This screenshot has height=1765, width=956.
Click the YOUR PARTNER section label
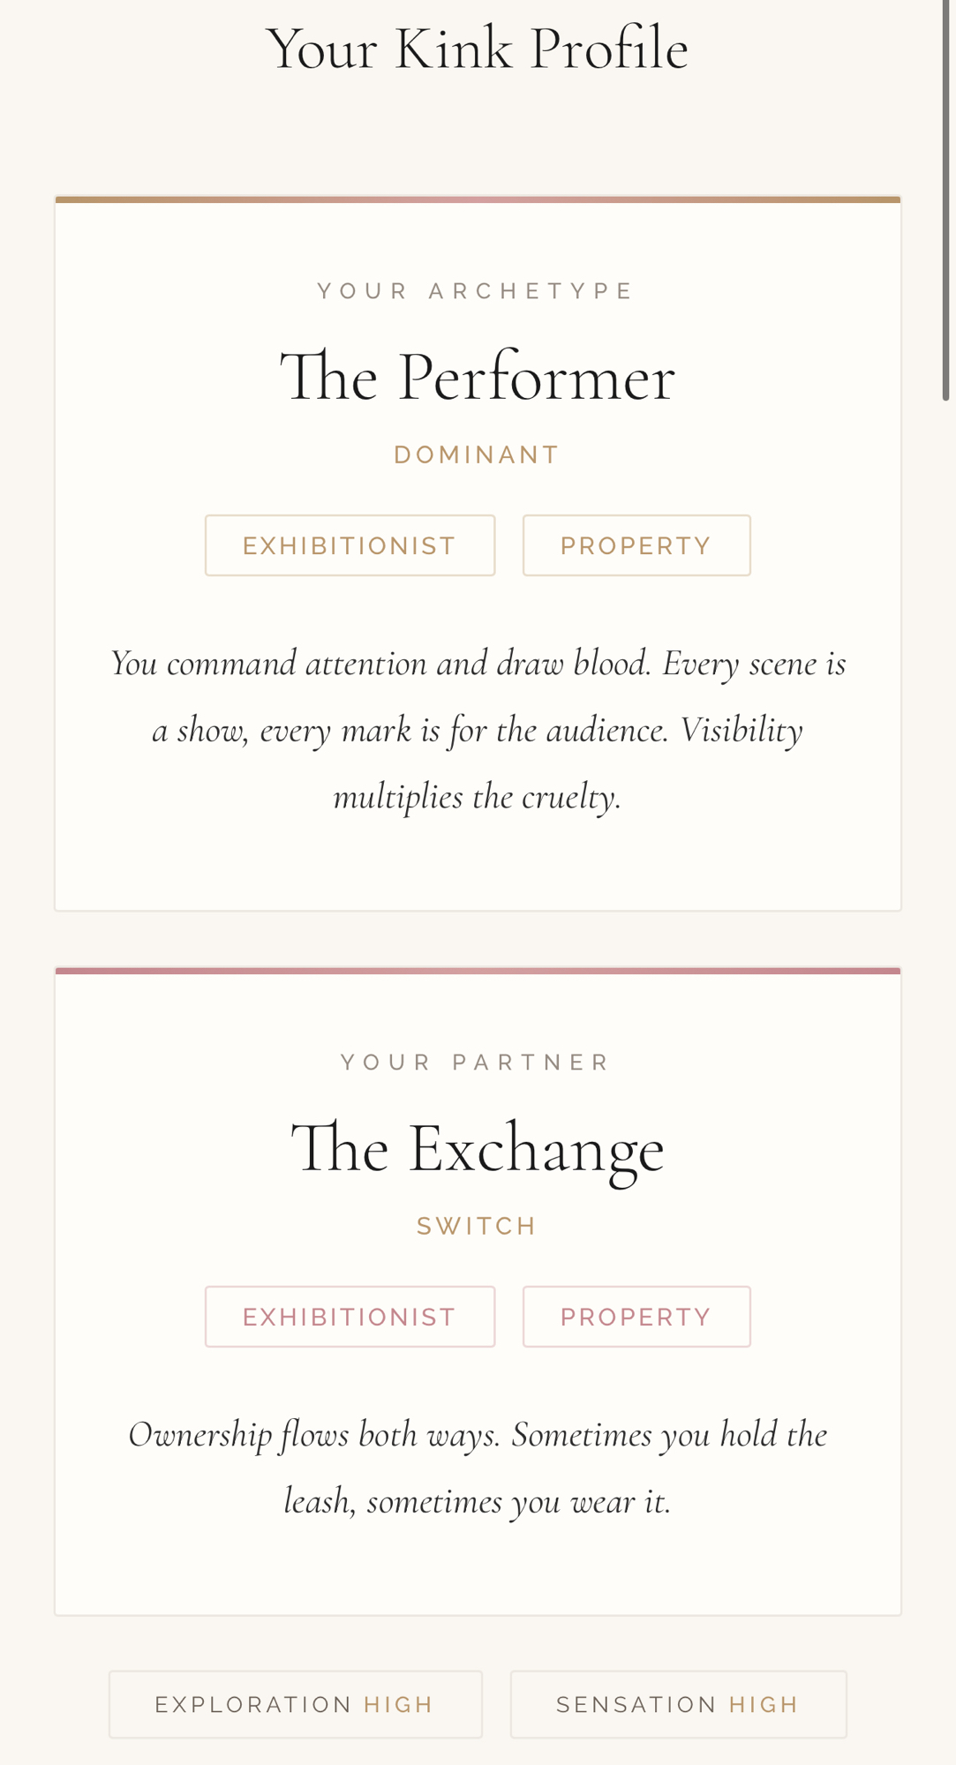(478, 1062)
